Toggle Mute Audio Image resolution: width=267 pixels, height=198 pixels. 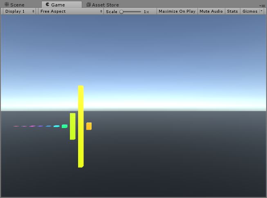pyautogui.click(x=211, y=11)
